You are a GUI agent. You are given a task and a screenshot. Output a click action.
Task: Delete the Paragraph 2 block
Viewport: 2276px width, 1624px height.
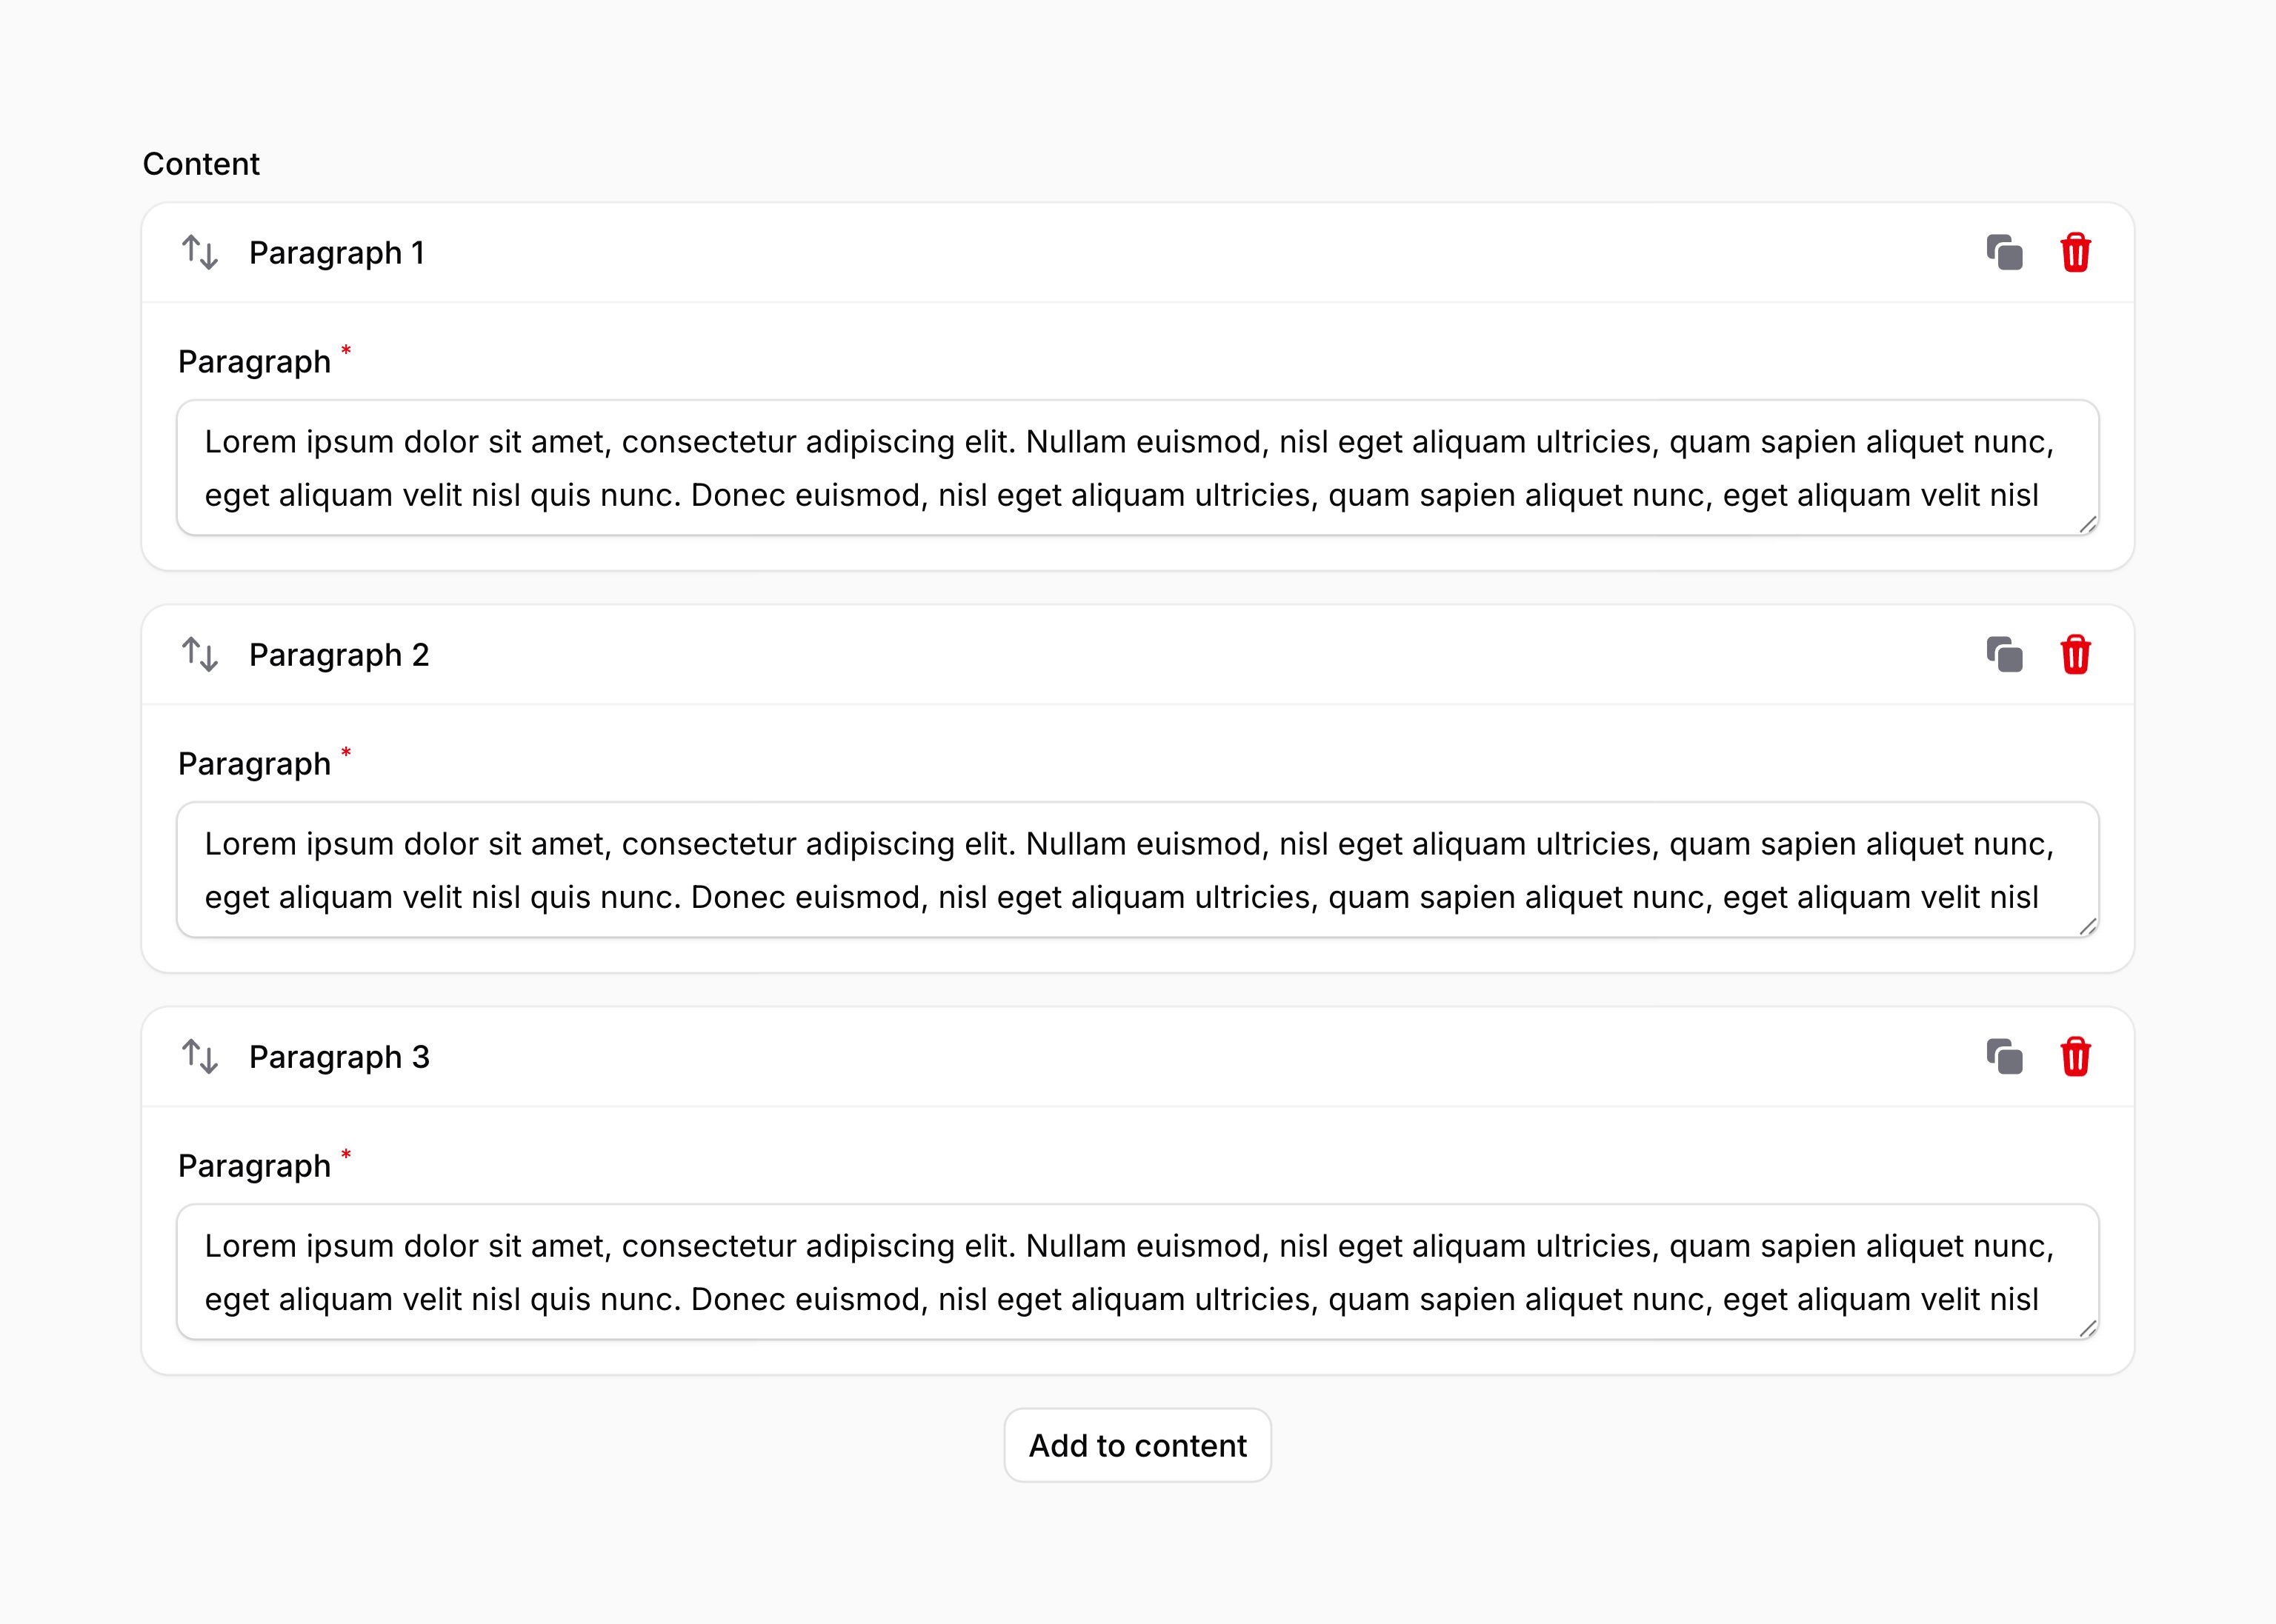[x=2076, y=655]
